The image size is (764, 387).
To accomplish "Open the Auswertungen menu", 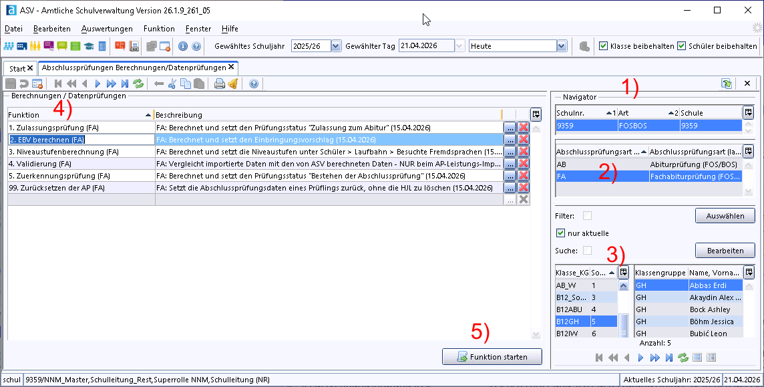I will [107, 29].
